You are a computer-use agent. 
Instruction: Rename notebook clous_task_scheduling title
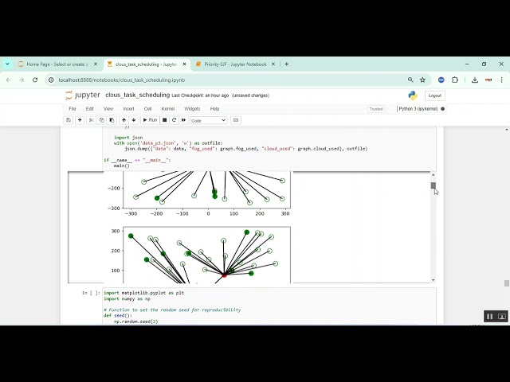tap(138, 95)
